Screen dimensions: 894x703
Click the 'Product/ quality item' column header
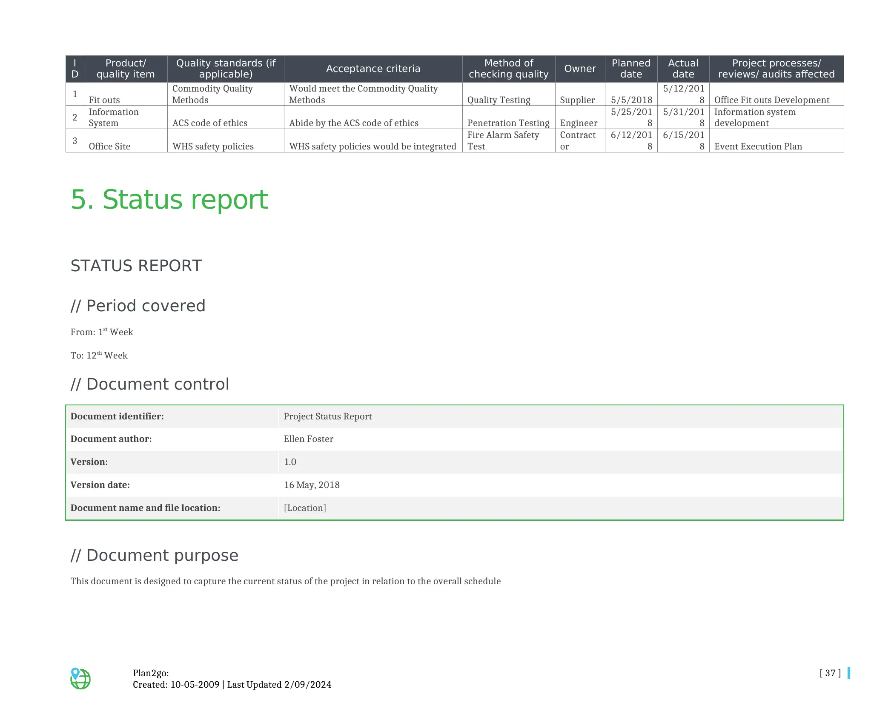(126, 69)
